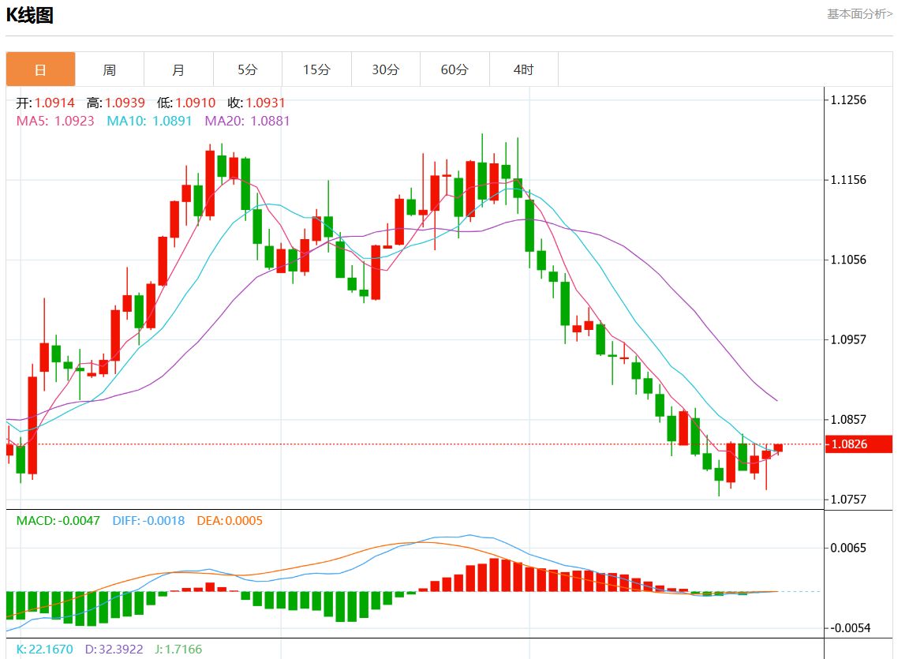Open the 月 monthly chart tab
The width and height of the screenshot is (909, 659).
(178, 69)
